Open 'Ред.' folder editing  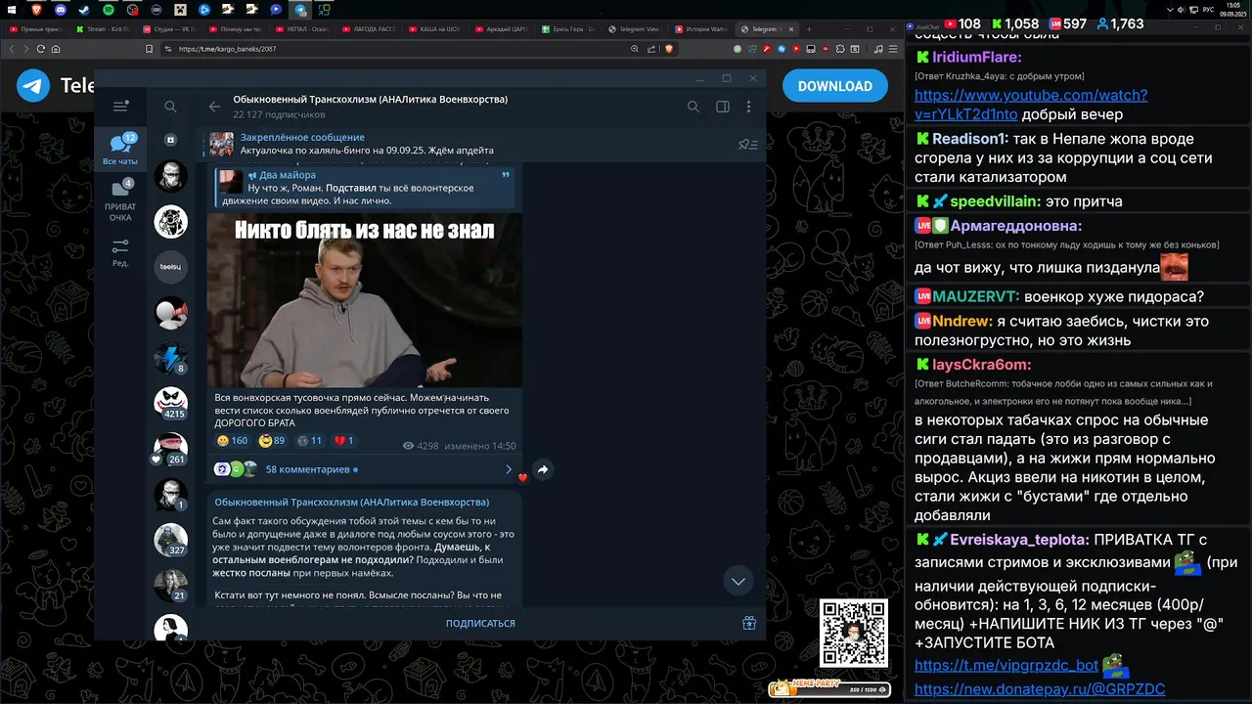[x=120, y=253]
